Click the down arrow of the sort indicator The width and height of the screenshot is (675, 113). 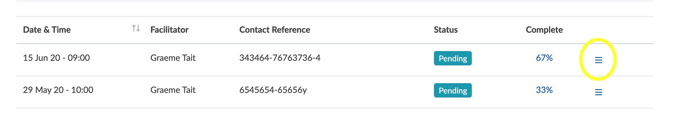pyautogui.click(x=138, y=28)
